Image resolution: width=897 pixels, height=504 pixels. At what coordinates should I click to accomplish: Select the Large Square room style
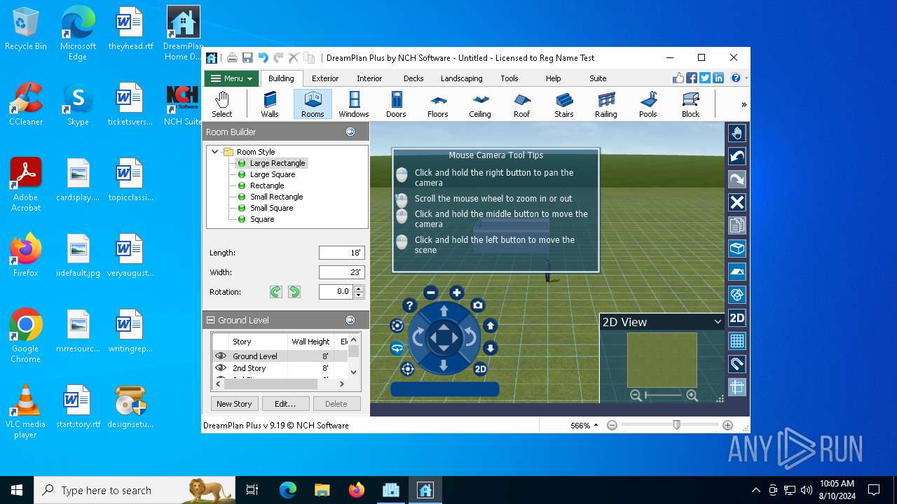[x=273, y=174]
